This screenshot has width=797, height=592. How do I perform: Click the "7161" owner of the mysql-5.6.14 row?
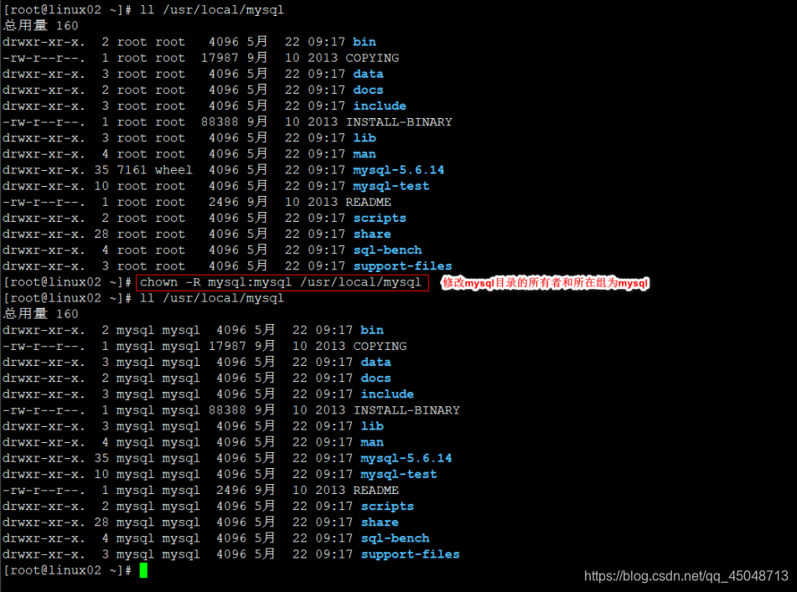click(132, 170)
